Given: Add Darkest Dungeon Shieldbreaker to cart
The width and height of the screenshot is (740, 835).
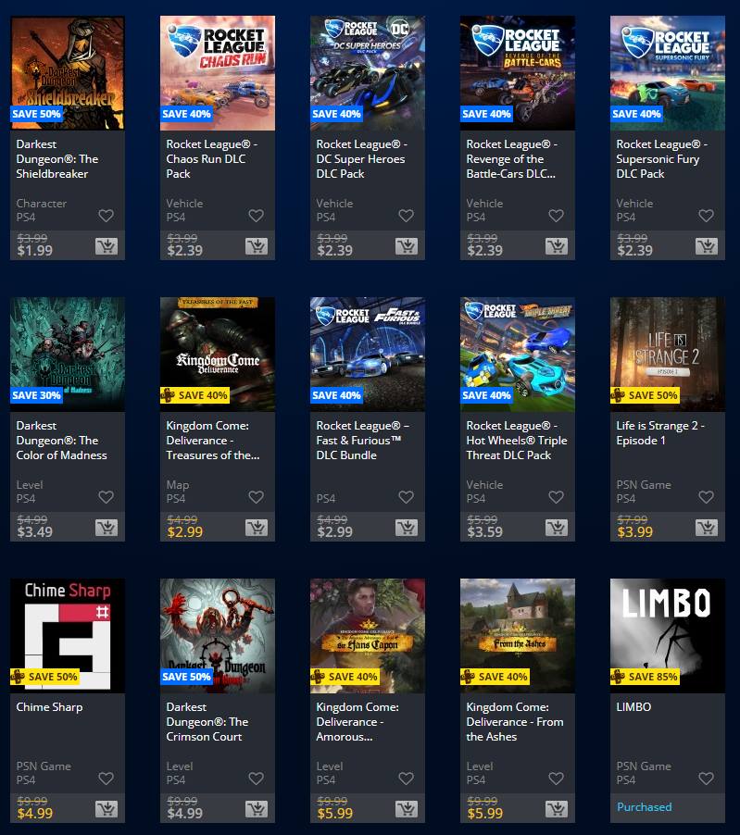Looking at the screenshot, I should pos(106,246).
